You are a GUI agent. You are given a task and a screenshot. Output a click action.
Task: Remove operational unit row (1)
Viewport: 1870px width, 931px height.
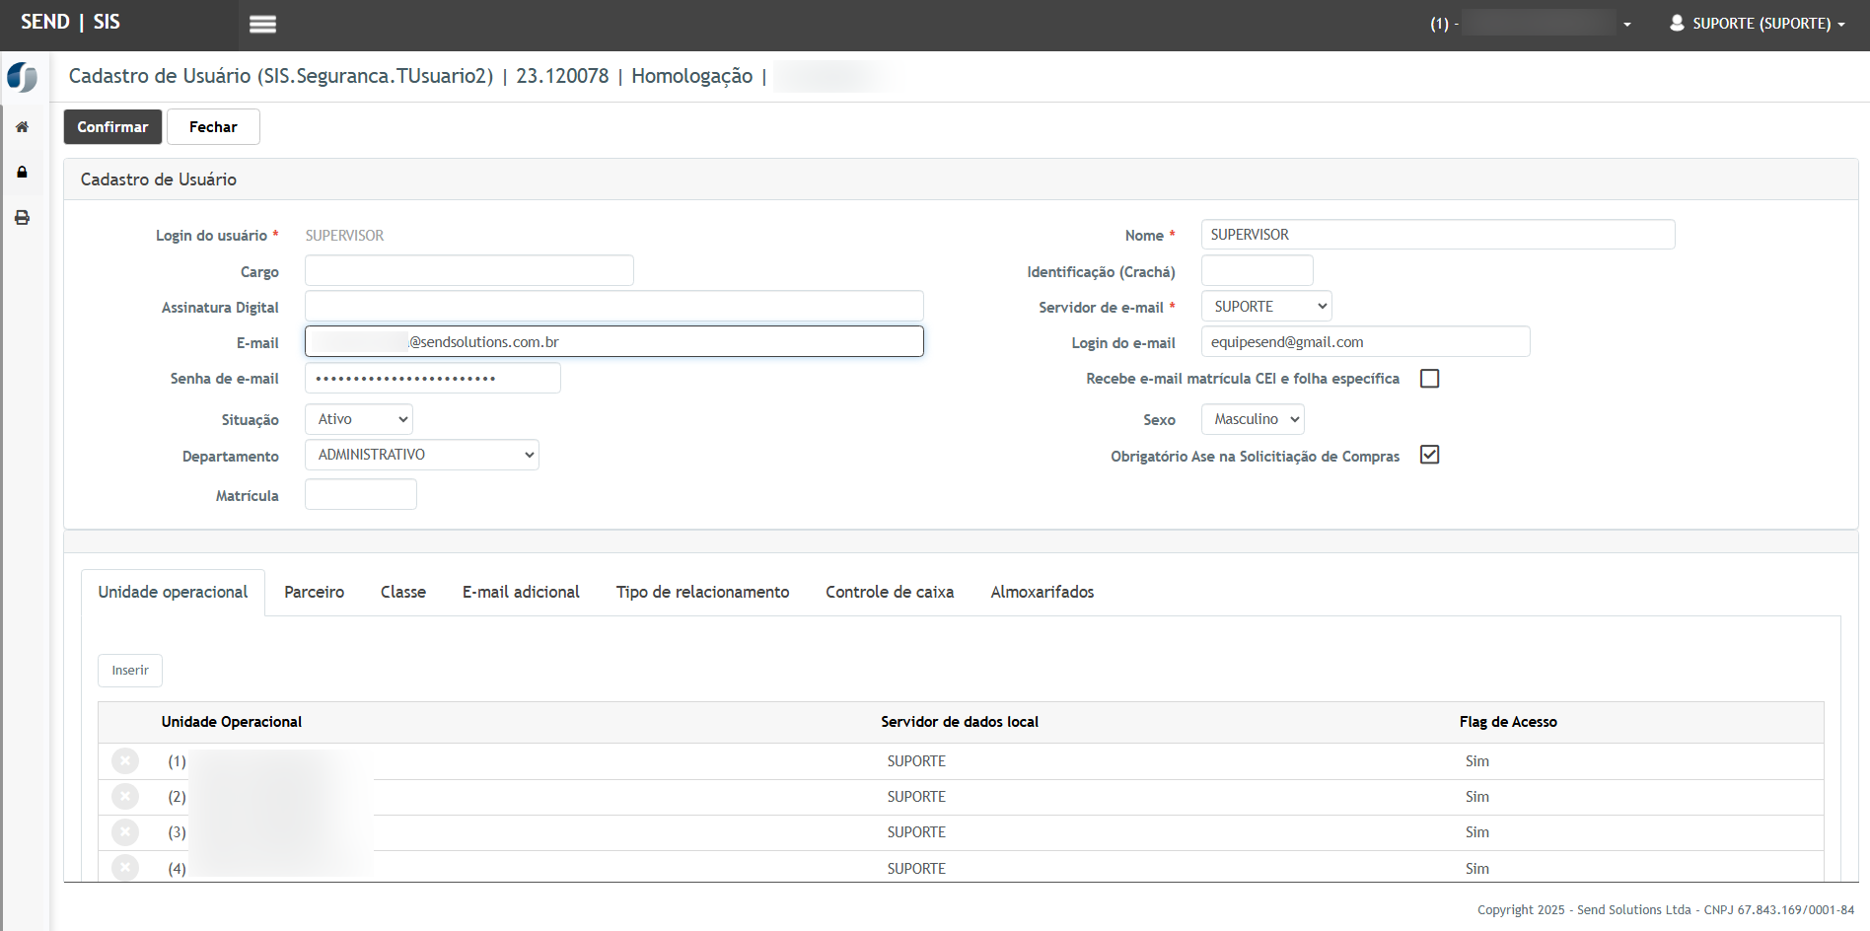pos(125,761)
